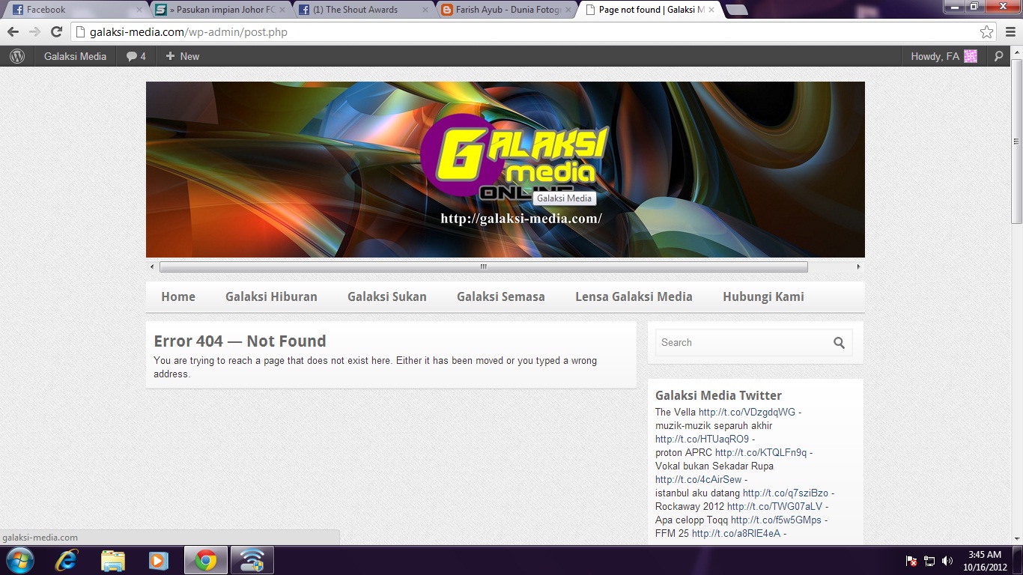Click the horizontal scrollbar under the banner

tap(483, 267)
